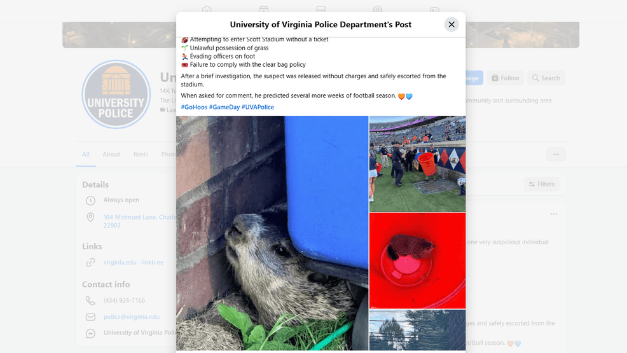
Task: Open the Filters button
Action: pos(541,184)
